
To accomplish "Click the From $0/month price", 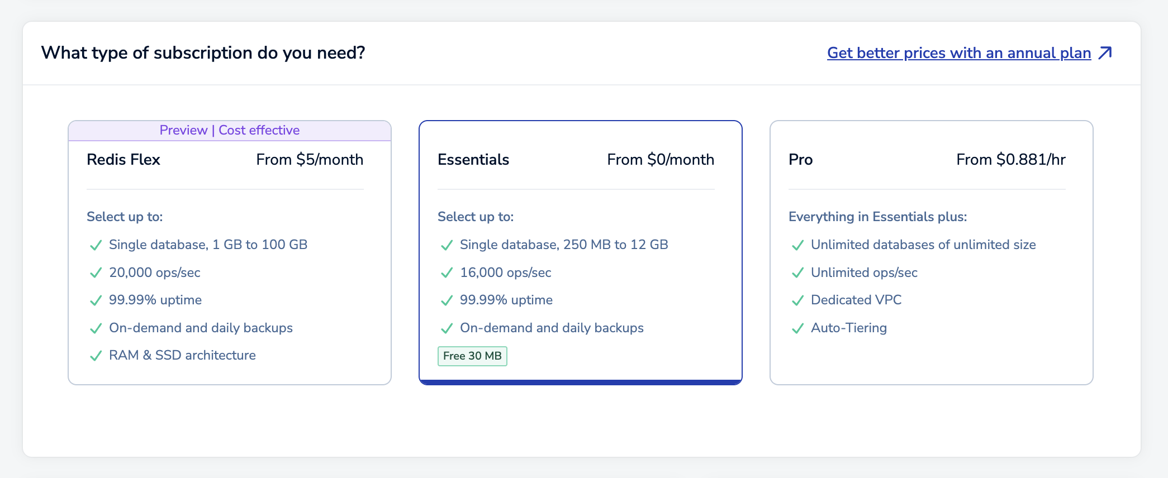I will point(661,160).
